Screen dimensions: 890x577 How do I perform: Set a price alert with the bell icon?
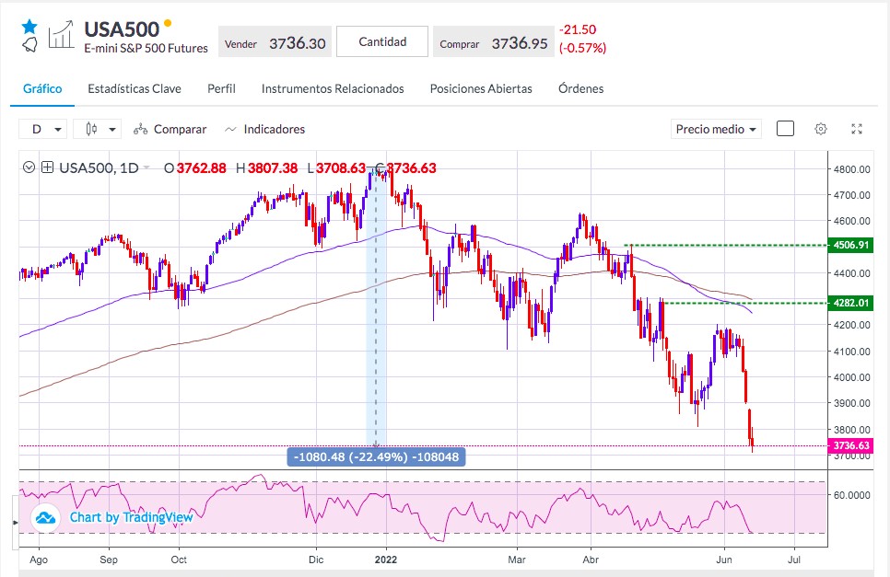click(30, 45)
